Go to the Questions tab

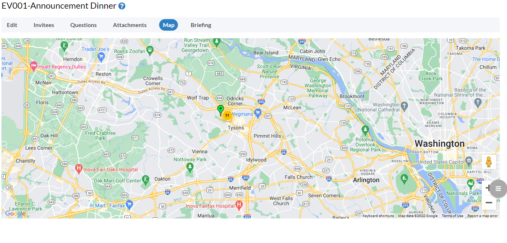(83, 25)
